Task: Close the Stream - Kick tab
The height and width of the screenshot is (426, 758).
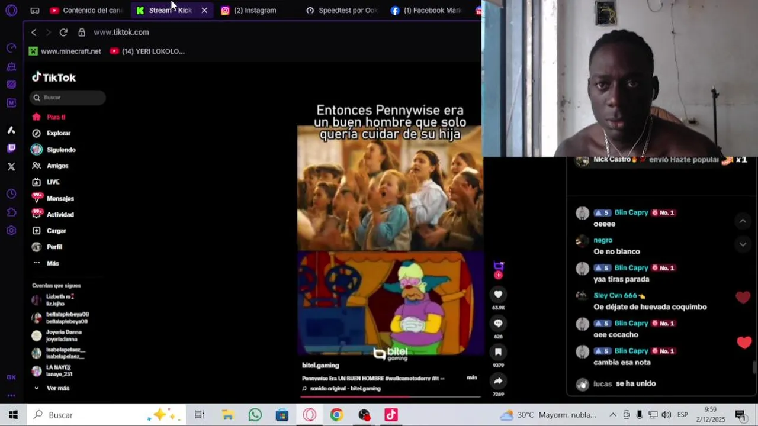Action: tap(204, 10)
